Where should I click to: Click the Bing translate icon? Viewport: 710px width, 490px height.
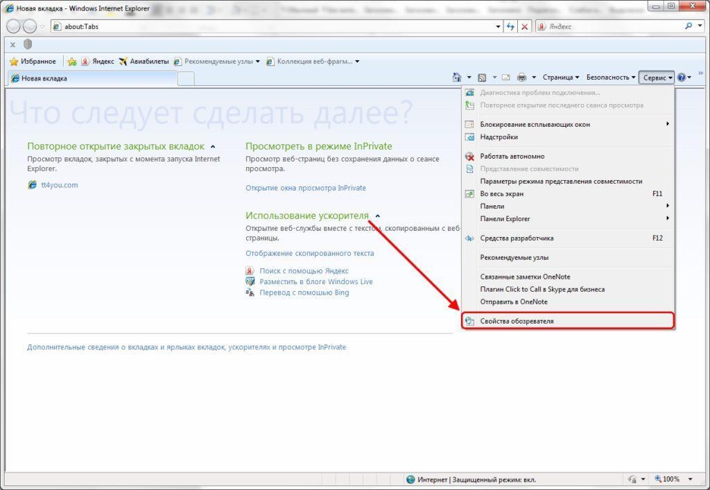pyautogui.click(x=250, y=292)
